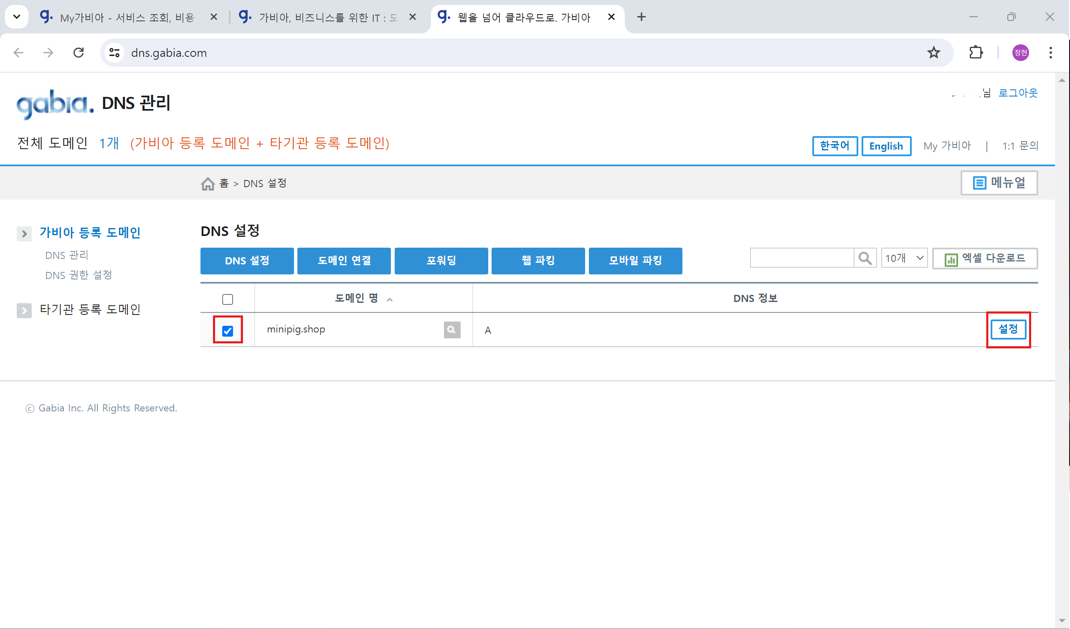Click the search magnifier button
Image resolution: width=1070 pixels, height=629 pixels.
click(865, 258)
